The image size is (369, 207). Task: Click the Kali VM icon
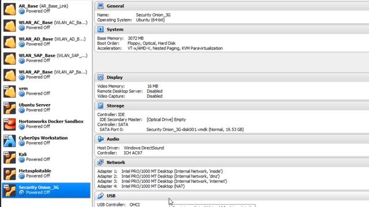click(x=10, y=157)
